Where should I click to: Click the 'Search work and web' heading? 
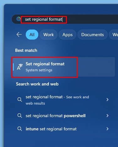pos(37,84)
